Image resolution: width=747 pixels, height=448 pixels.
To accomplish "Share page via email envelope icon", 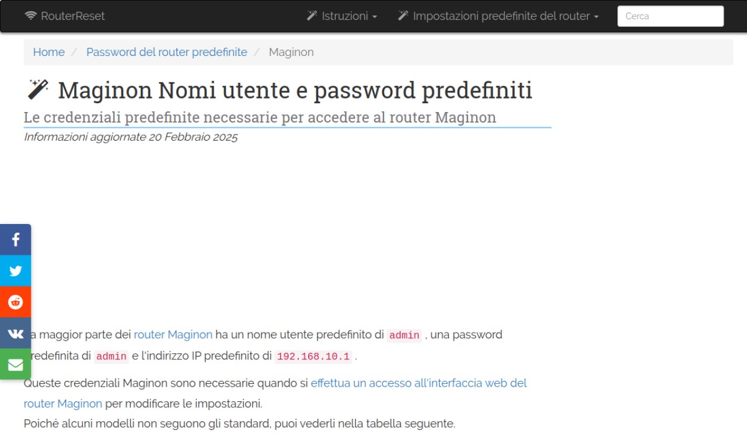I will [15, 365].
